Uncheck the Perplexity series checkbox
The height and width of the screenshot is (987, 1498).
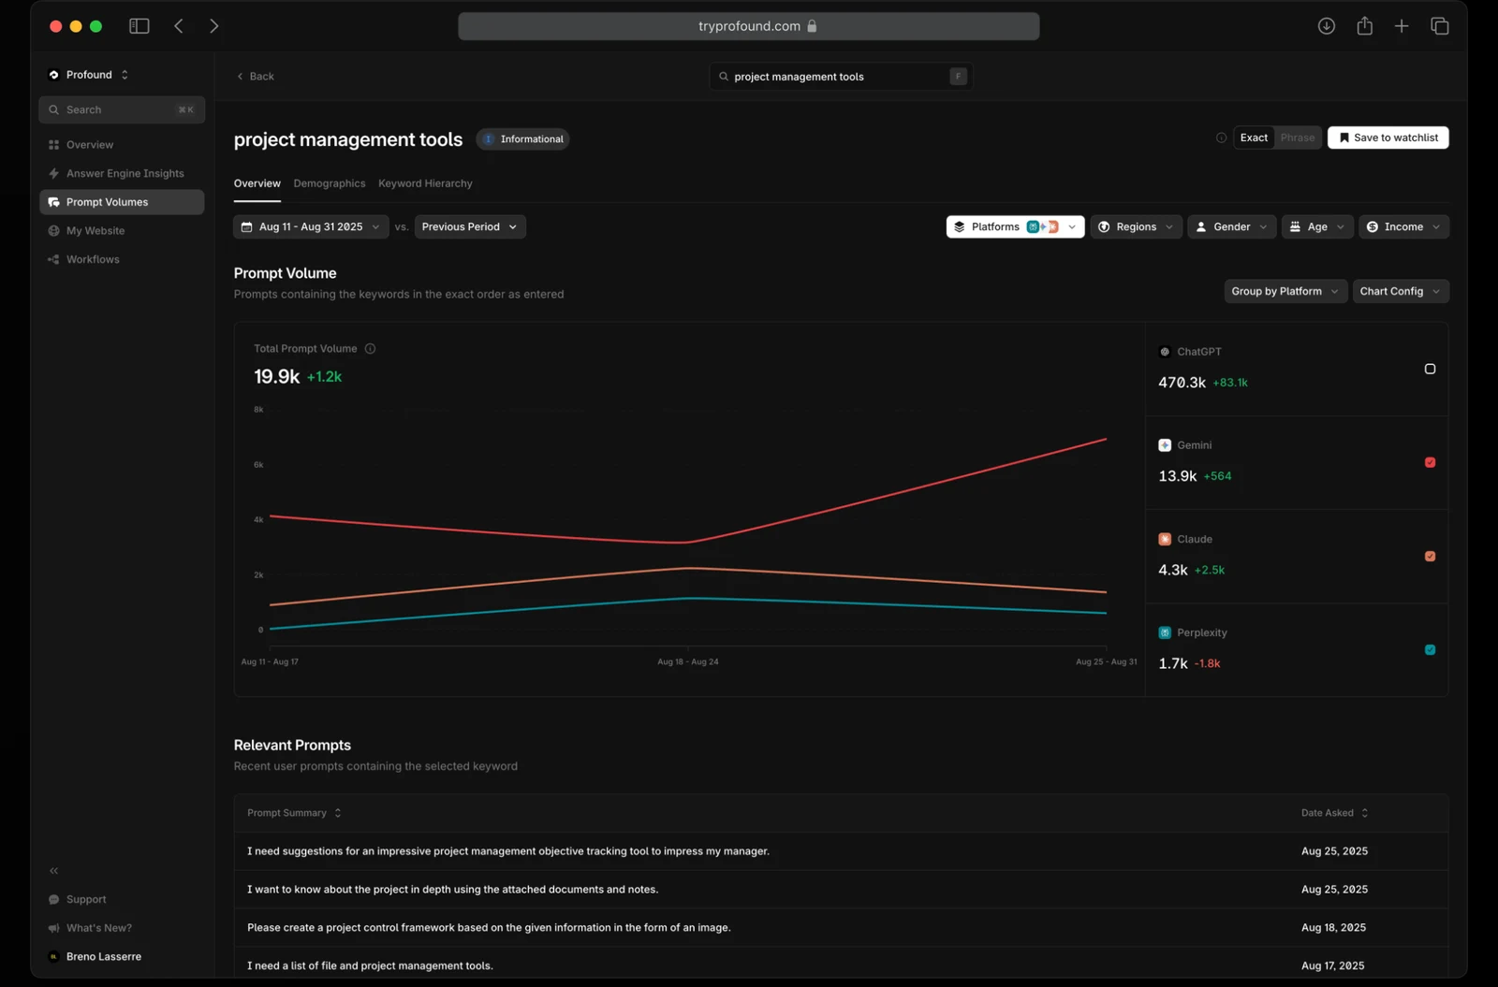tap(1430, 649)
